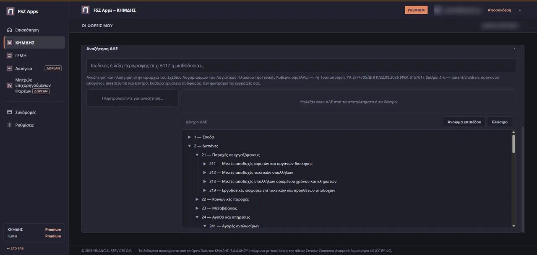Expand node 211 Μικτές αποδοχές αιρετών

click(205, 164)
